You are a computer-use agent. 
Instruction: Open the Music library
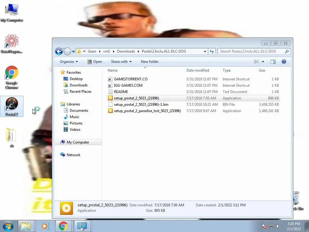[74, 117]
